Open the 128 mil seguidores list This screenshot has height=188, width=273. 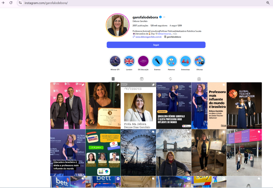point(159,26)
